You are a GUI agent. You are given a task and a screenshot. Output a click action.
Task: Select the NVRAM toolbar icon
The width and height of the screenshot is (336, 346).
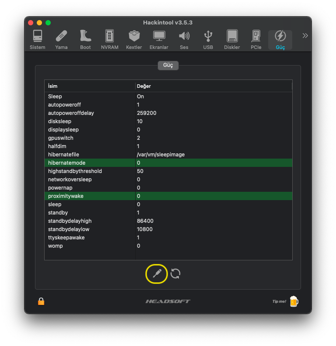(x=109, y=40)
